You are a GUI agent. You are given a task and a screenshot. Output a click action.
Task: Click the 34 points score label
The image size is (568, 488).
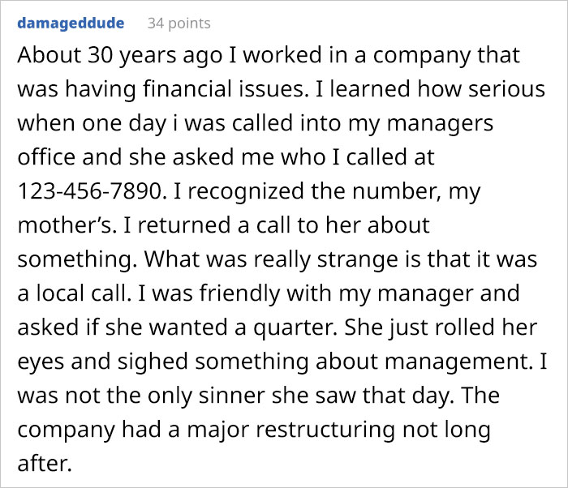click(177, 23)
